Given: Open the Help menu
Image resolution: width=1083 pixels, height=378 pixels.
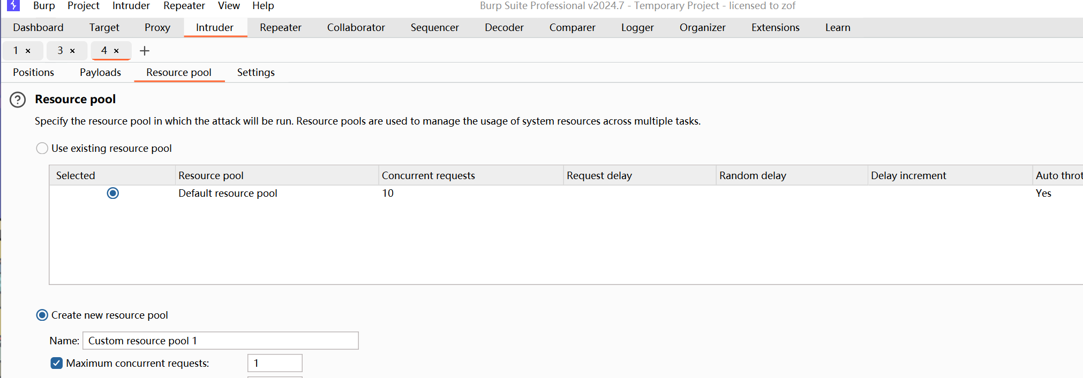Looking at the screenshot, I should click(x=263, y=6).
